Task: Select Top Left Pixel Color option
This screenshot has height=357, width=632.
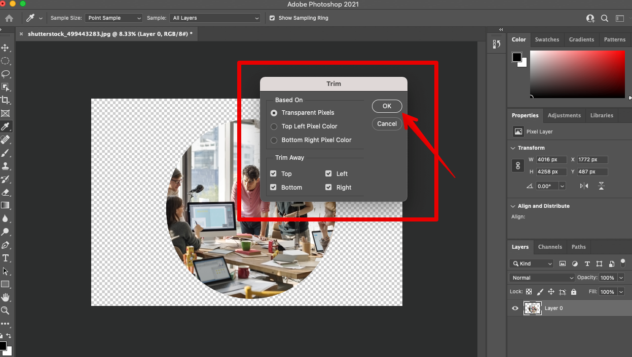Action: point(274,126)
